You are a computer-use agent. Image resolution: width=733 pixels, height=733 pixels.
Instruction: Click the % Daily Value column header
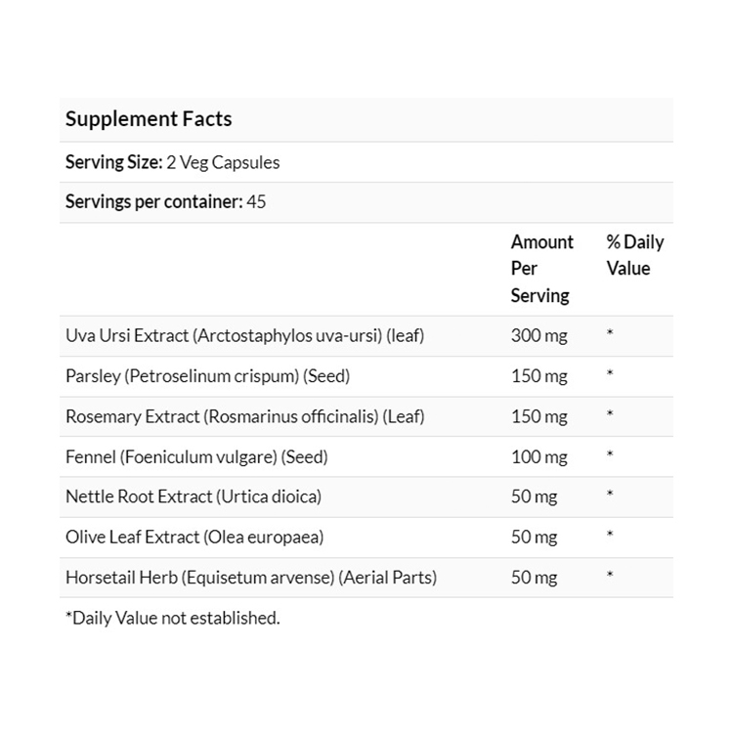tap(634, 255)
